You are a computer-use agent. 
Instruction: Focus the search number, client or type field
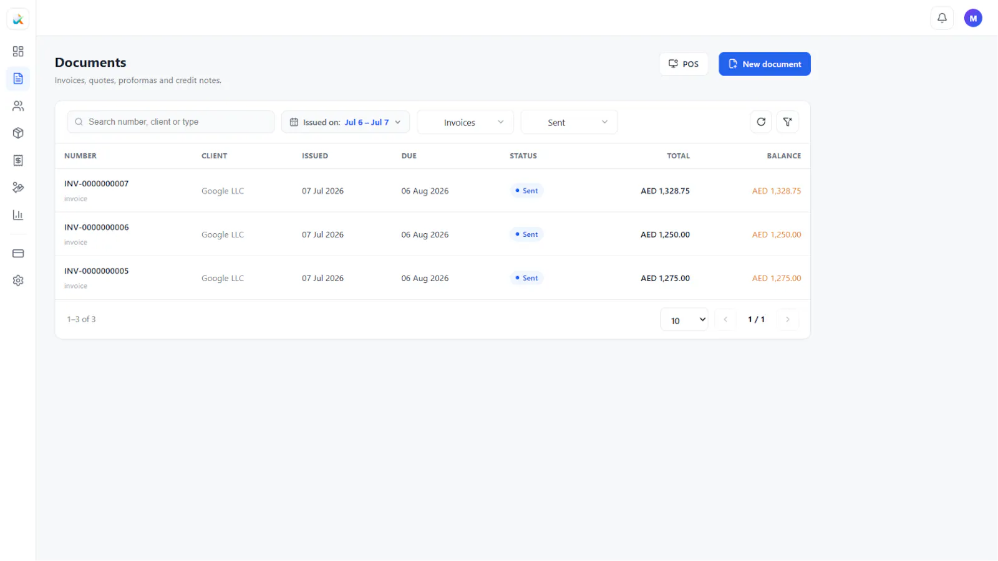(171, 122)
